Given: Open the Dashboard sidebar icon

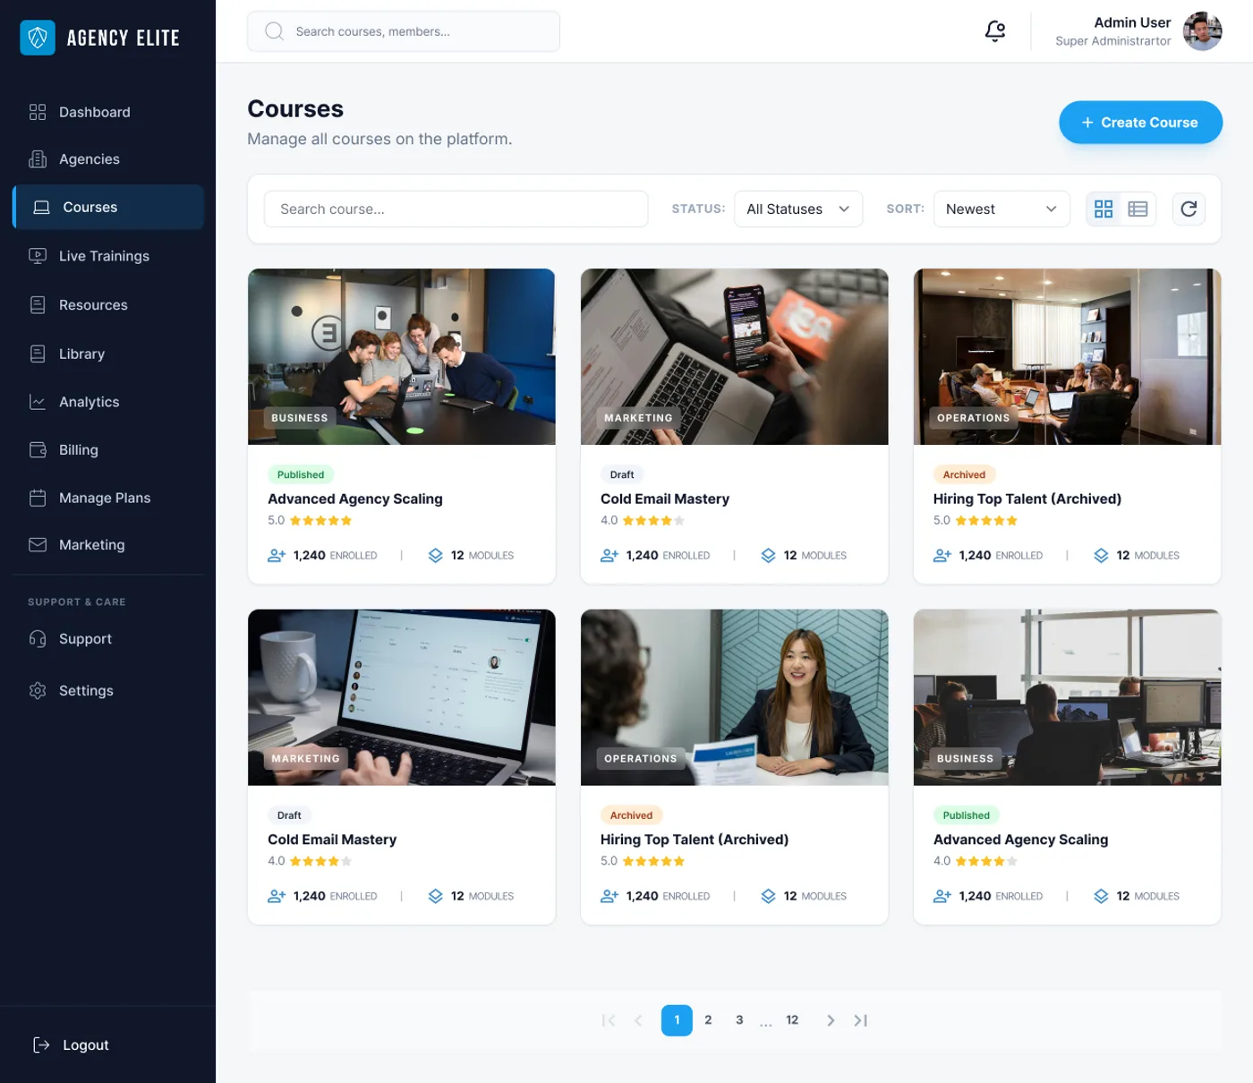Looking at the screenshot, I should pyautogui.click(x=38, y=112).
